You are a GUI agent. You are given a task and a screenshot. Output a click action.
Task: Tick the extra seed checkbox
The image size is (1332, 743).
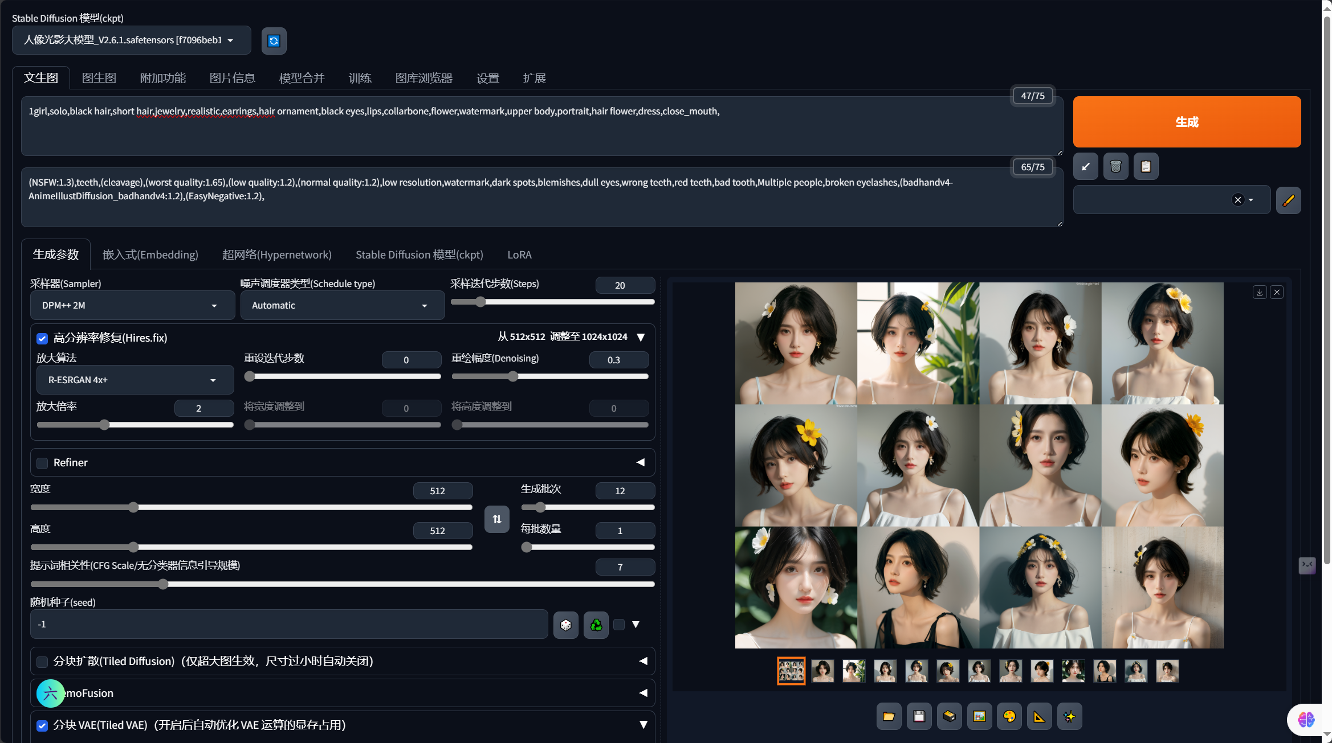(619, 625)
